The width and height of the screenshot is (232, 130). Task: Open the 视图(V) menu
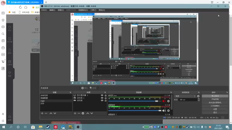[61, 10]
